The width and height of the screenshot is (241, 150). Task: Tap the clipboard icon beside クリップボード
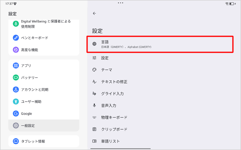pyautogui.click(x=94, y=129)
